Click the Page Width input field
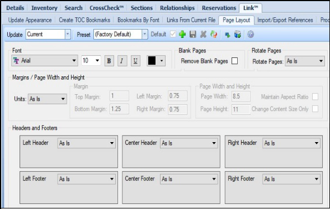330x209 pixels. tap(241, 96)
